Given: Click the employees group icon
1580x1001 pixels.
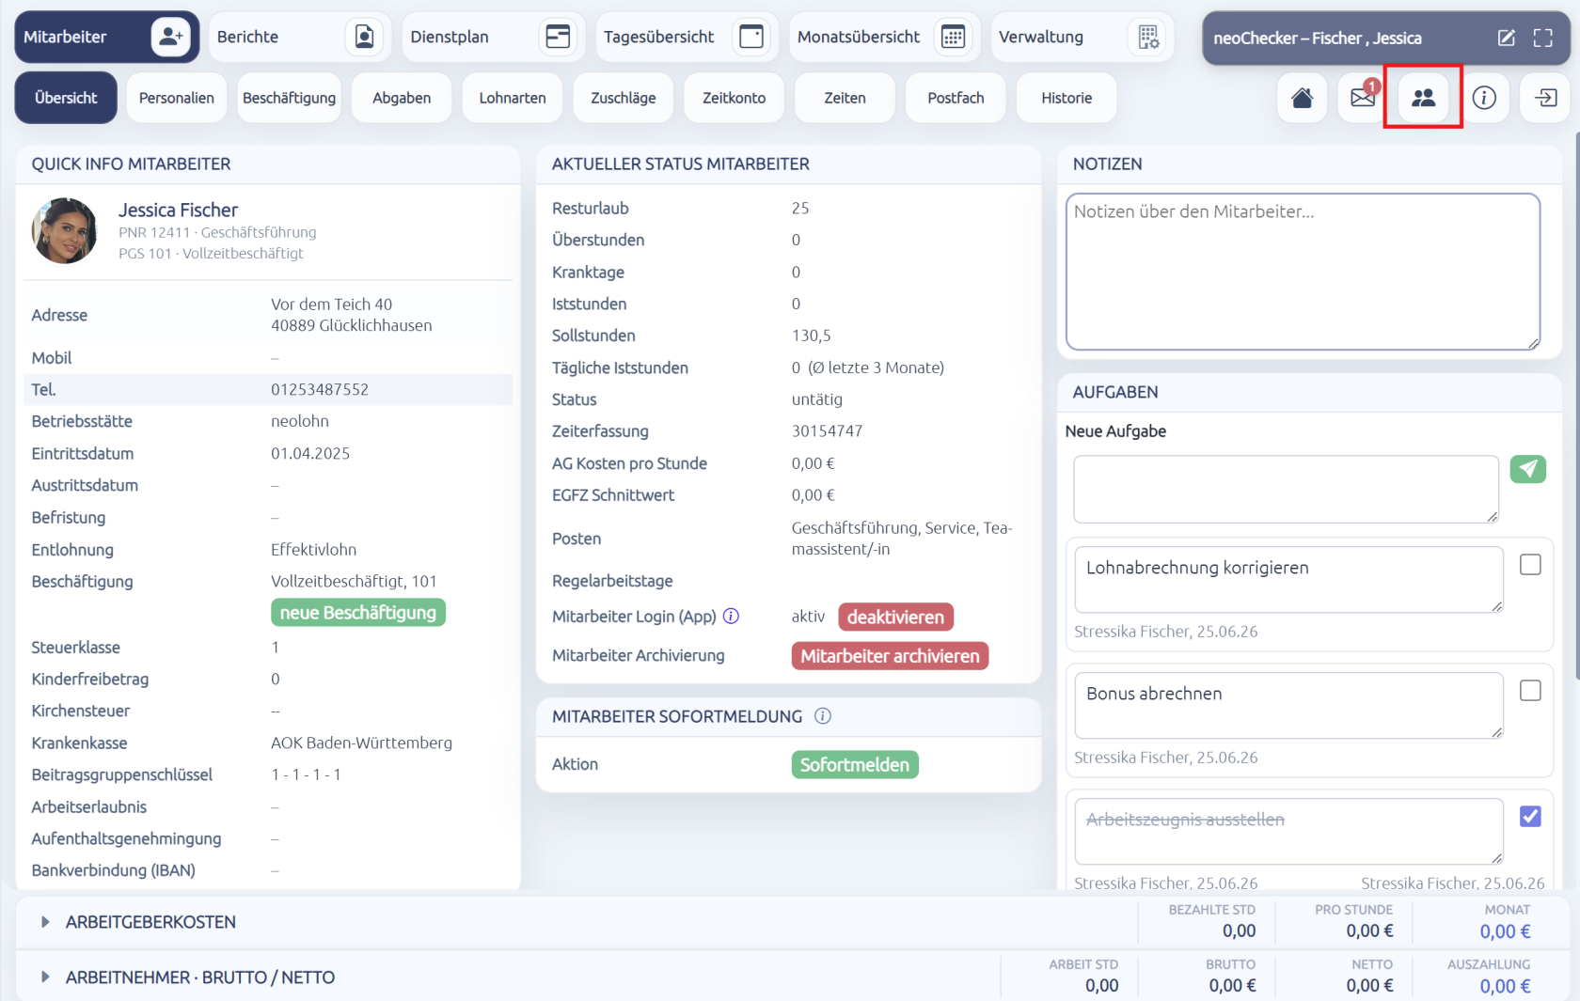Looking at the screenshot, I should [1423, 98].
